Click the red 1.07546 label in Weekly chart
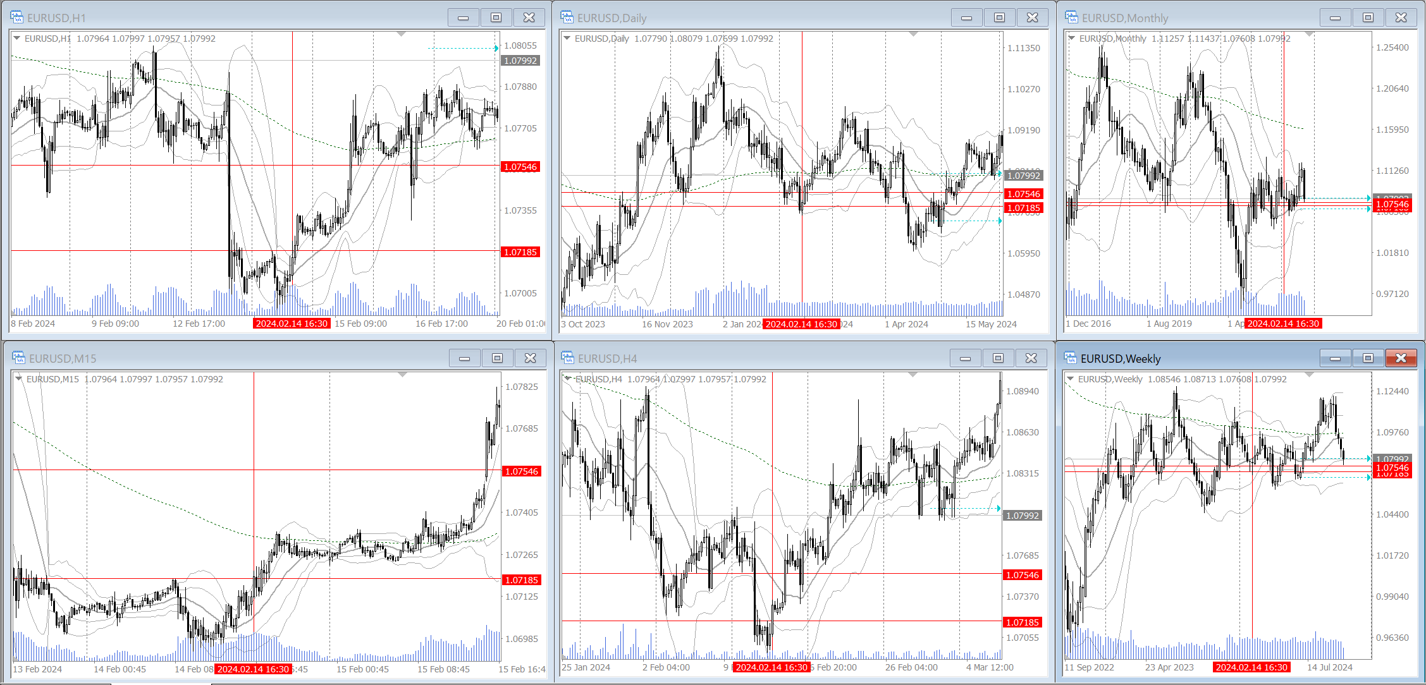Image resolution: width=1426 pixels, height=685 pixels. pos(1392,468)
